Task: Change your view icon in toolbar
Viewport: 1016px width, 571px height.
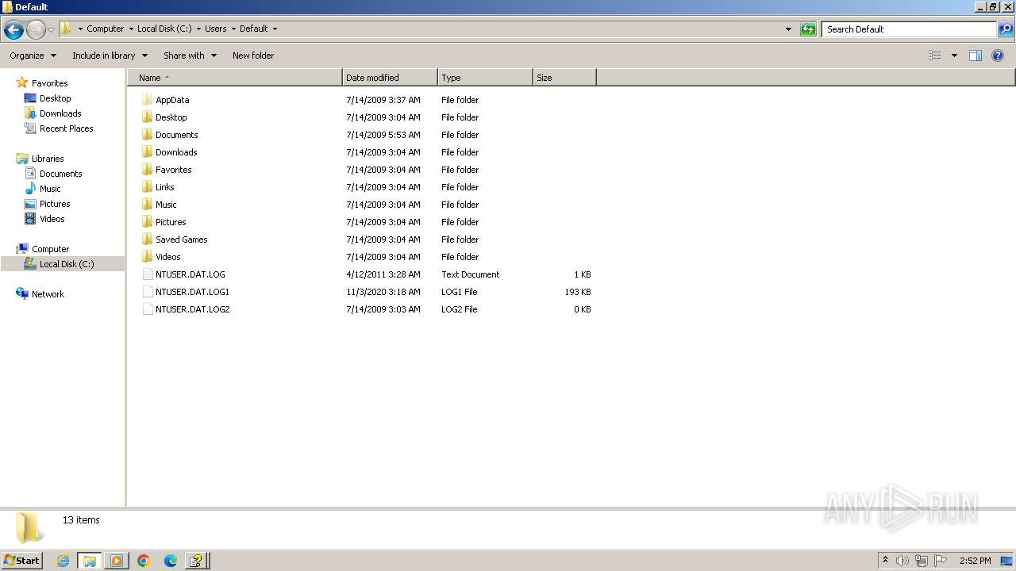Action: tap(935, 56)
